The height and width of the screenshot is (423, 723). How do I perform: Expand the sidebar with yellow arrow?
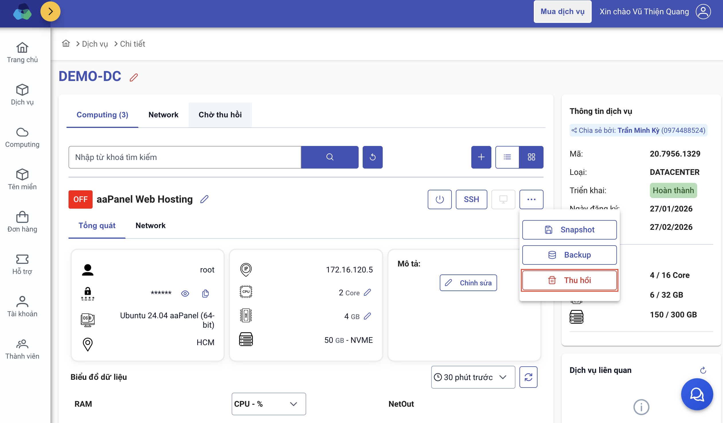point(50,11)
